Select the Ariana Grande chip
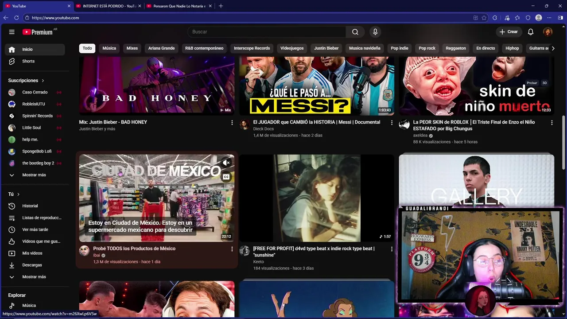Image resolution: width=567 pixels, height=319 pixels. [161, 48]
